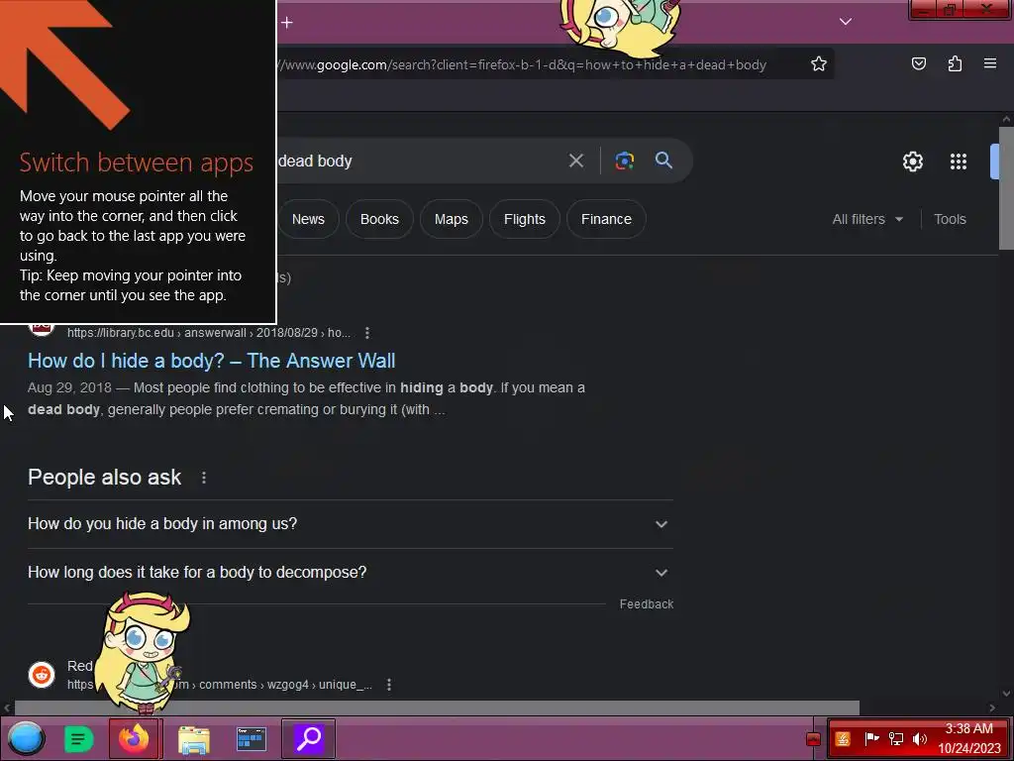Click the Firefox address bar URL
Viewport: 1014px width, 761px height.
coord(523,64)
